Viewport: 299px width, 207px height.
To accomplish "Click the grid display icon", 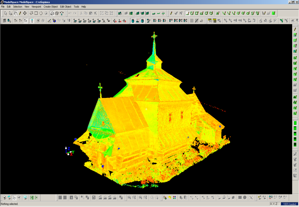I will [192, 20].
